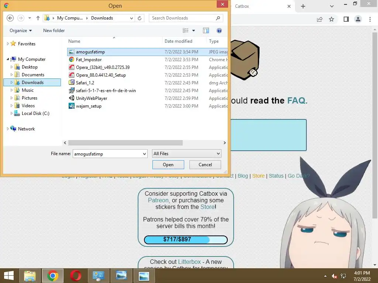Sort files by Date modified column
This screenshot has width=378, height=283.
178,41
